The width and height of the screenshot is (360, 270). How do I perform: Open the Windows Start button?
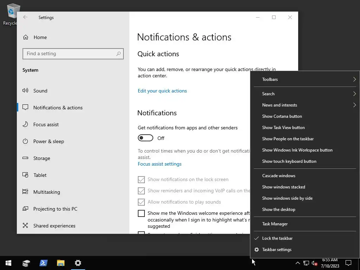8,263
